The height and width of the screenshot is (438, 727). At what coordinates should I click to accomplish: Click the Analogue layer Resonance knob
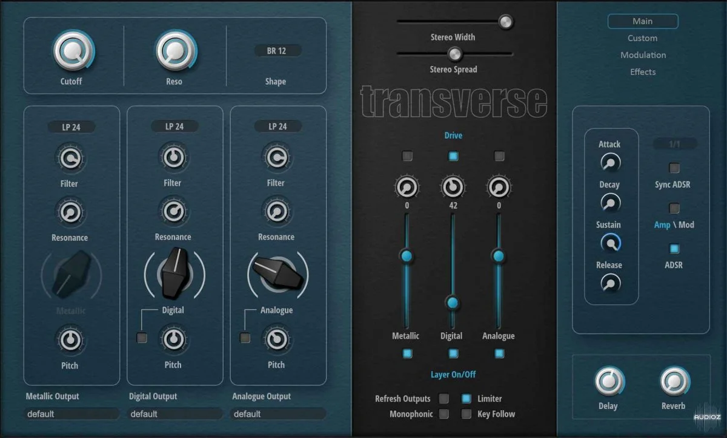point(276,212)
